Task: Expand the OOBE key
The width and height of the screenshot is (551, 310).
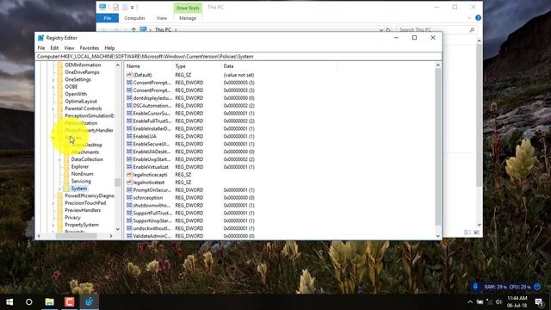Action: point(53,87)
